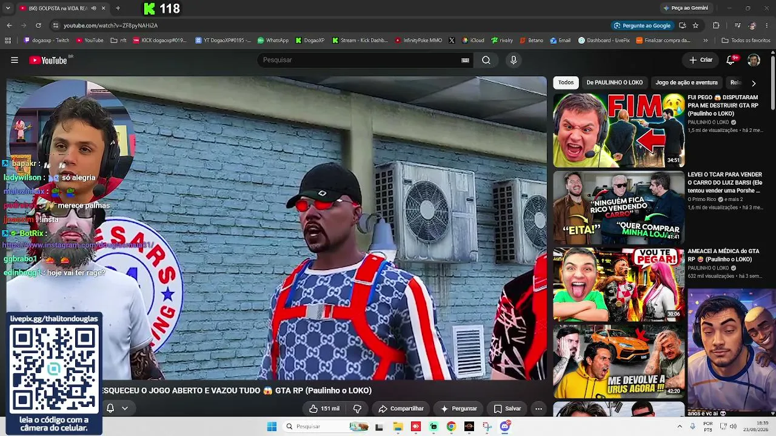Open the InfinityPoke MMO bookmark
Viewport: 776px width, 436px height.
(x=418, y=41)
